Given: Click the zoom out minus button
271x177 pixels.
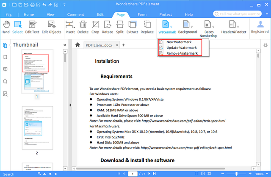Looking at the screenshot, I should [223, 174].
